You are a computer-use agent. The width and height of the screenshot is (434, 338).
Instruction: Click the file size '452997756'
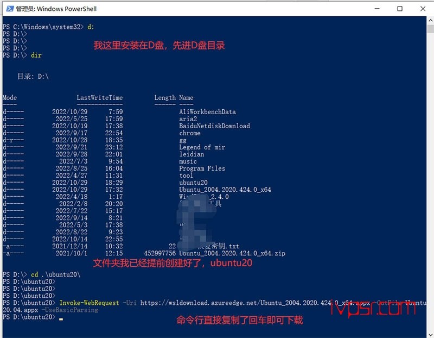point(159,253)
